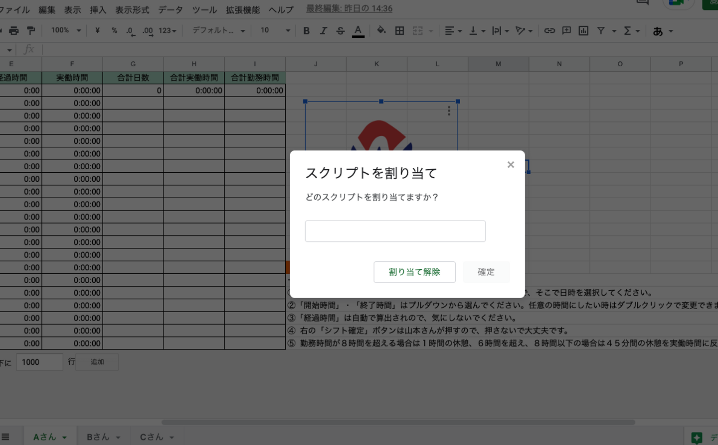Open the functions sigma icon
718x445 pixels.
[627, 31]
